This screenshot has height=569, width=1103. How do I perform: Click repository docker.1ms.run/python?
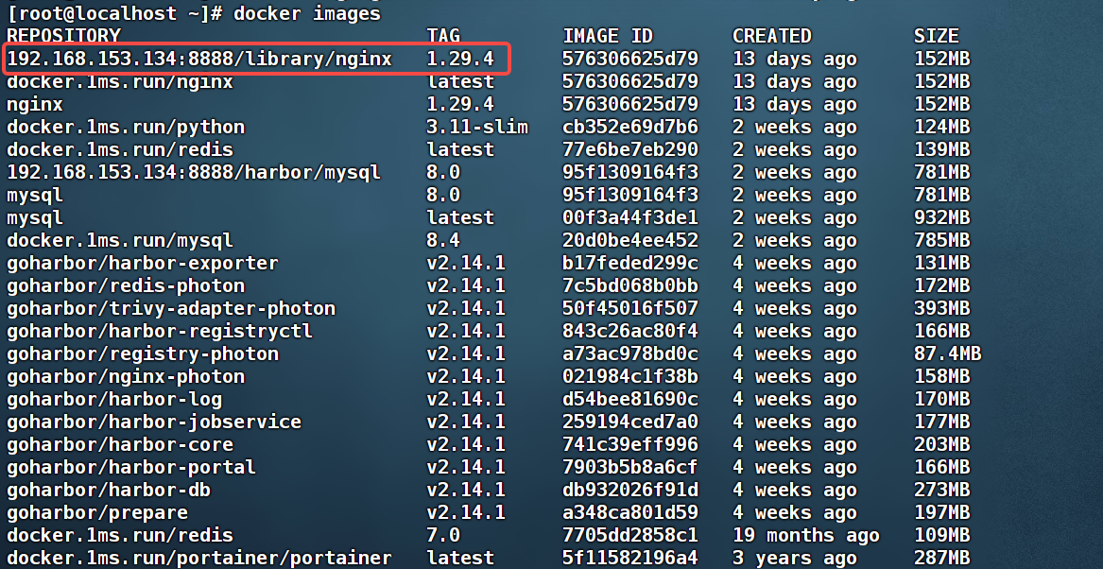coord(125,128)
